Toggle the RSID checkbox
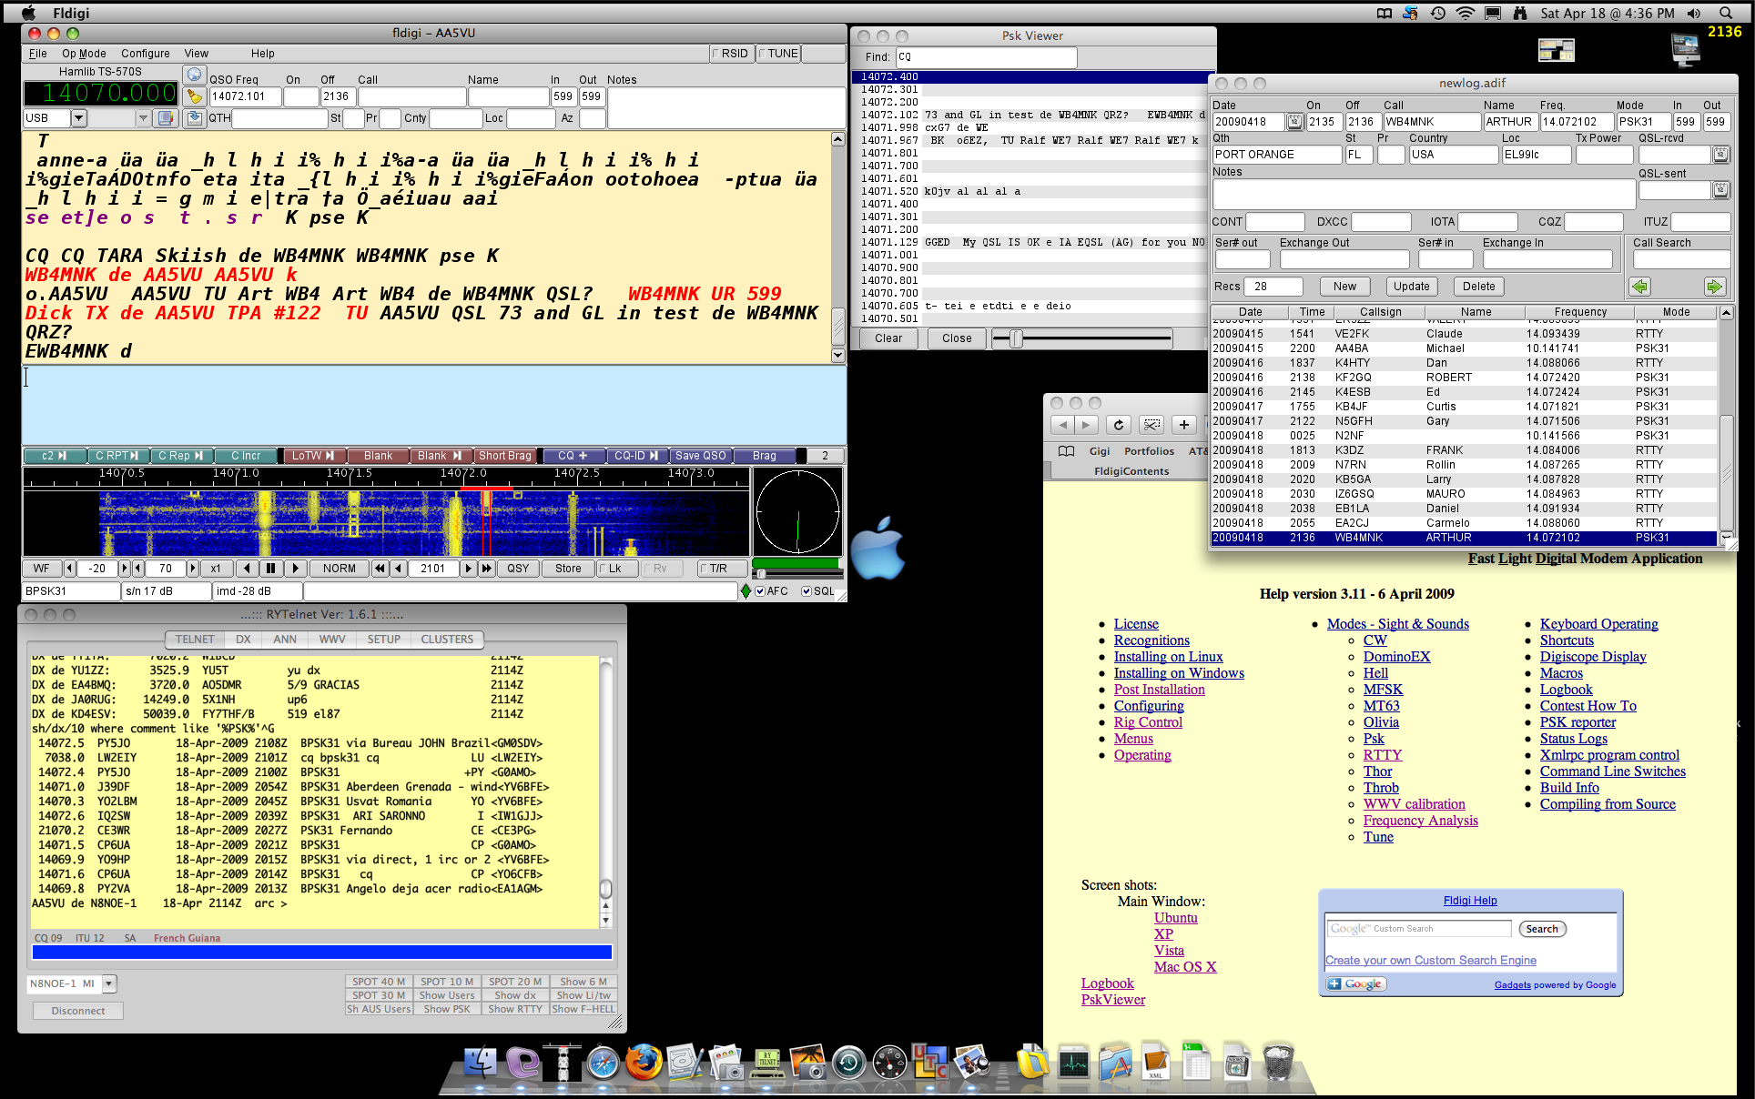 (732, 54)
